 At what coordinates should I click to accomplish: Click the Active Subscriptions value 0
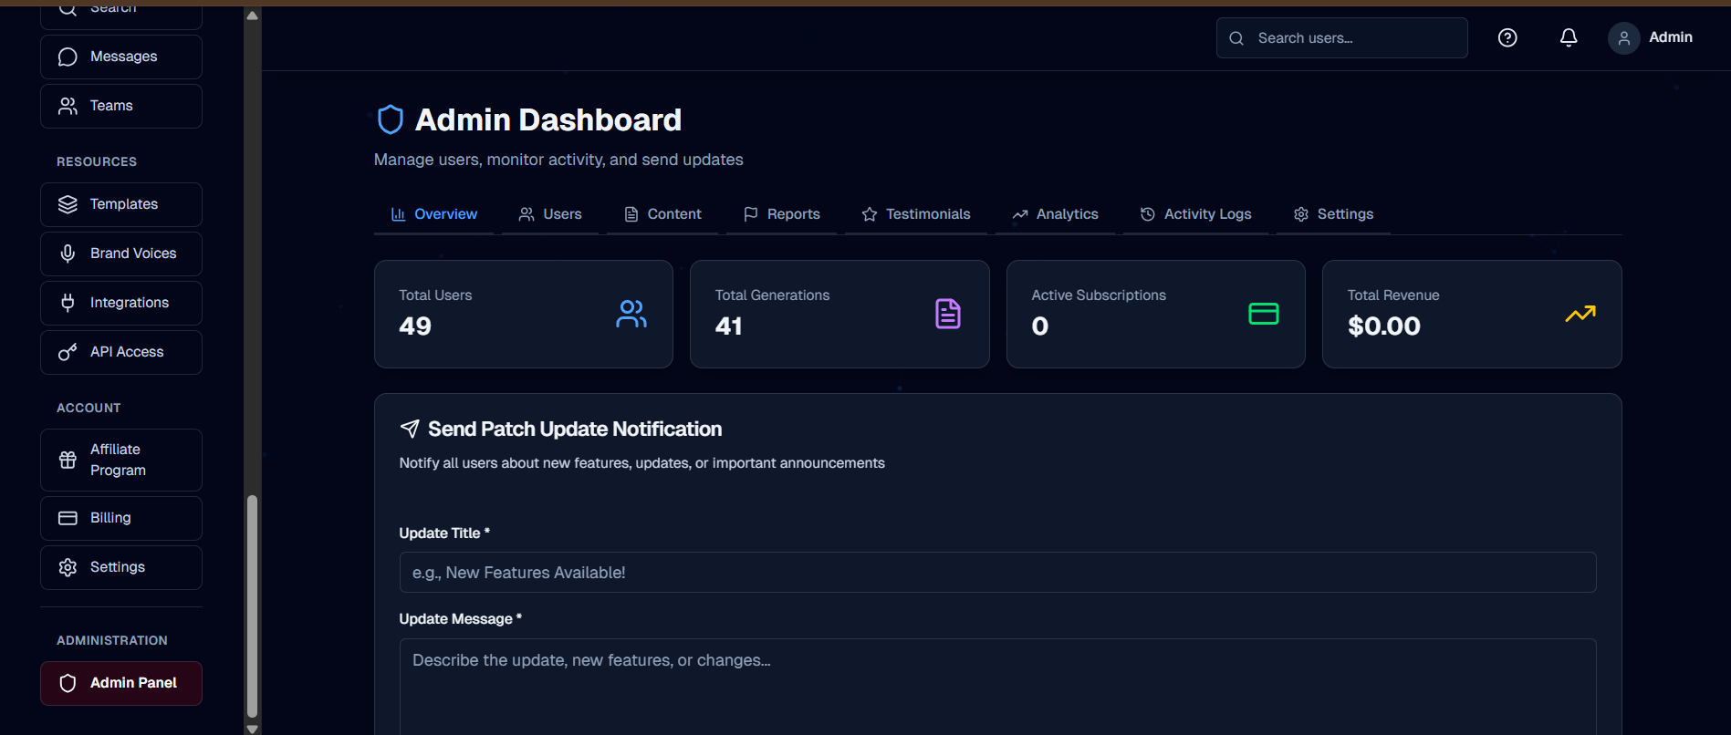[1040, 326]
